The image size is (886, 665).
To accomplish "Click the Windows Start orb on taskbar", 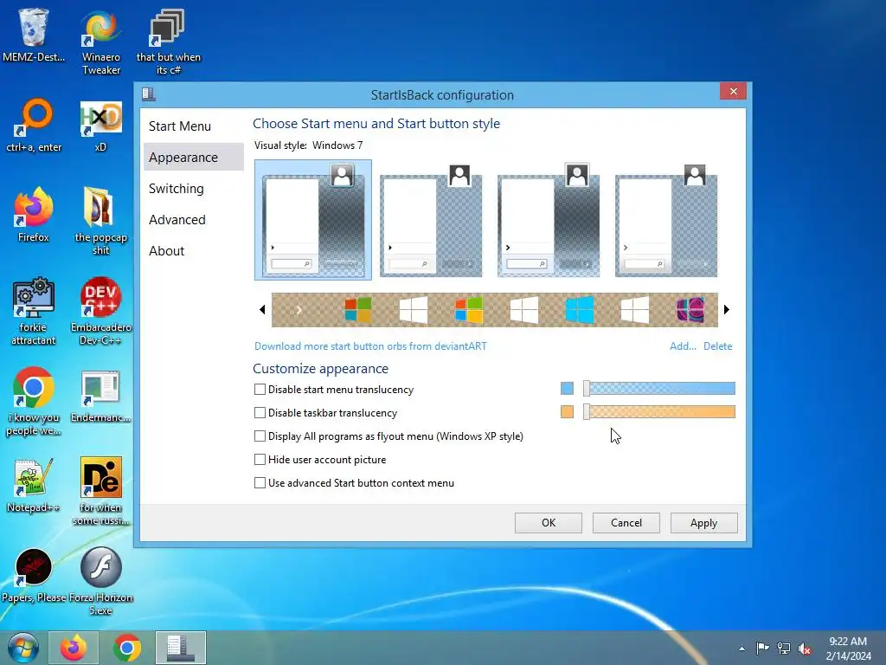I will pos(23,648).
